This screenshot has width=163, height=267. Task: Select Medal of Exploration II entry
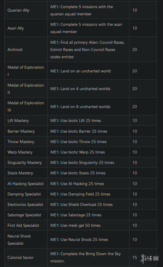pyautogui.click(x=26, y=89)
